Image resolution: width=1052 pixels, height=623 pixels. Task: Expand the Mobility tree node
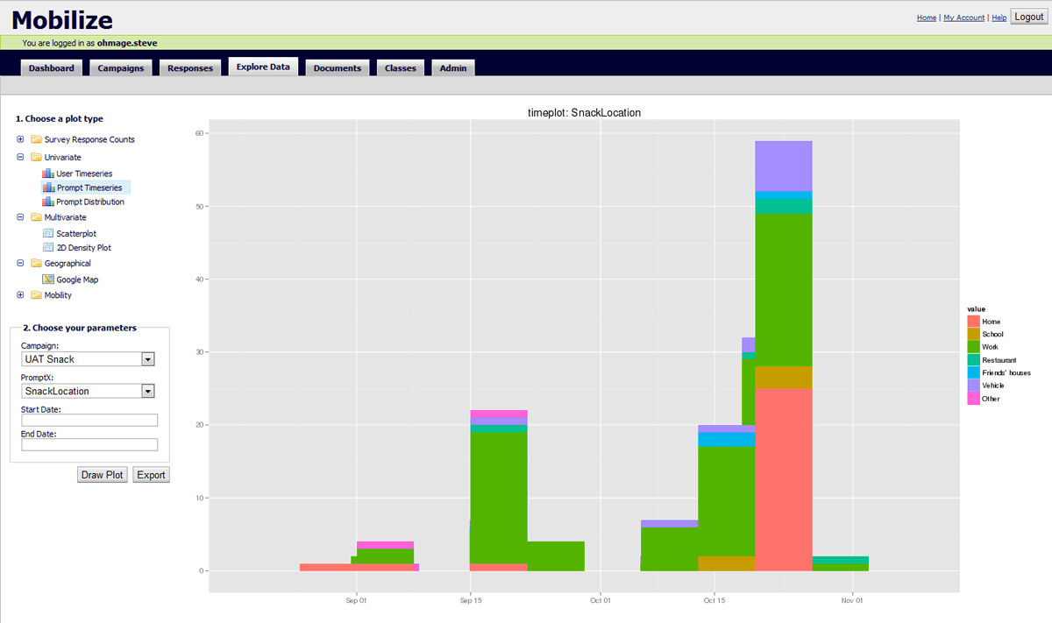[x=20, y=295]
